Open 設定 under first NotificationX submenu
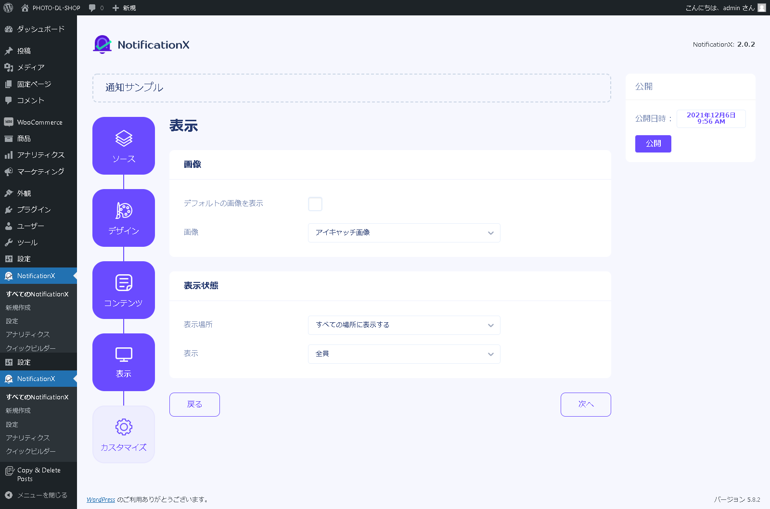Image resolution: width=770 pixels, height=509 pixels. pyautogui.click(x=12, y=321)
